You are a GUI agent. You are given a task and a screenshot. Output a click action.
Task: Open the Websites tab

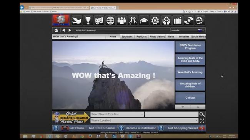coord(184,36)
